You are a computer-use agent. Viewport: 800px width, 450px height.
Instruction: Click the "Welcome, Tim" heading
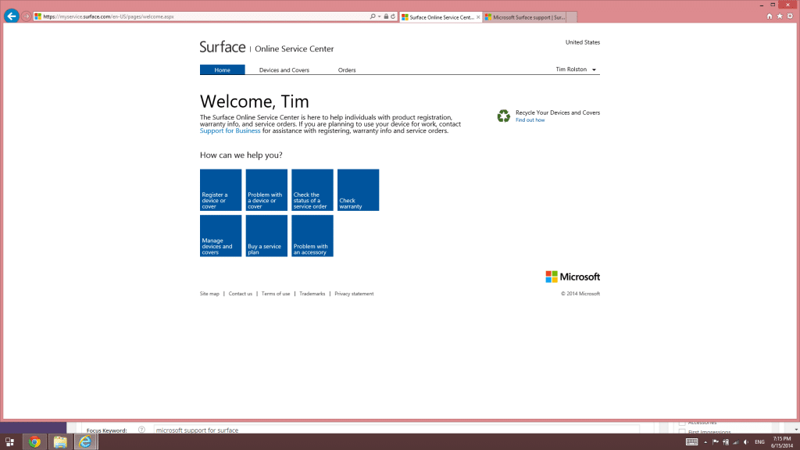coord(254,102)
